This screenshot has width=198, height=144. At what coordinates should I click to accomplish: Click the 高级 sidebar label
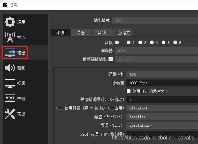click(x=21, y=114)
